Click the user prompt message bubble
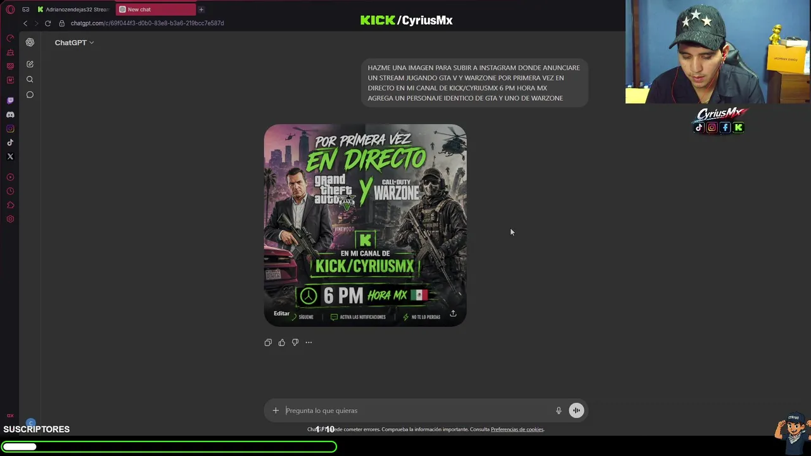 click(474, 82)
